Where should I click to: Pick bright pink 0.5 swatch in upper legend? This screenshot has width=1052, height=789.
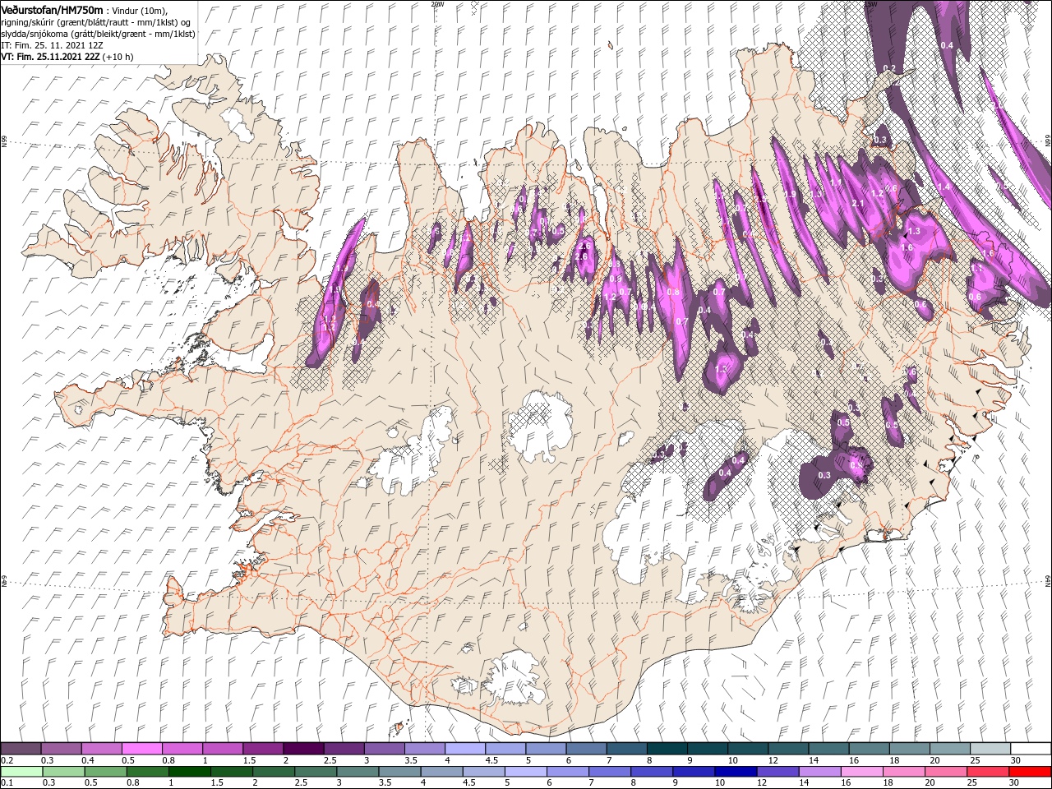(x=141, y=749)
